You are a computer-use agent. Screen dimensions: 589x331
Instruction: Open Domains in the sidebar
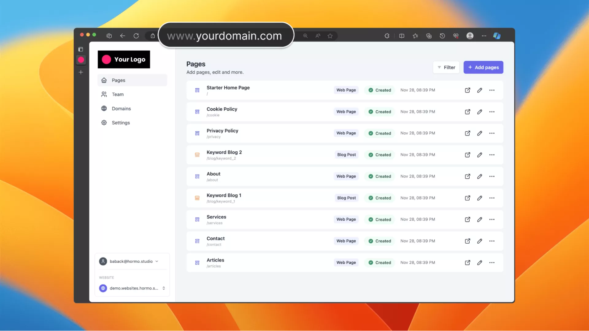(x=121, y=108)
